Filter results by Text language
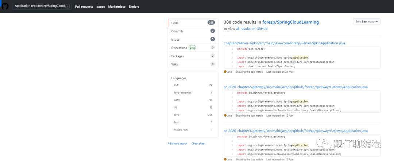Viewport: 394px width, 161px height. pos(193,122)
